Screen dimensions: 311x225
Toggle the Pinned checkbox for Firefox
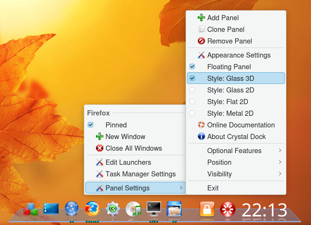(90, 125)
